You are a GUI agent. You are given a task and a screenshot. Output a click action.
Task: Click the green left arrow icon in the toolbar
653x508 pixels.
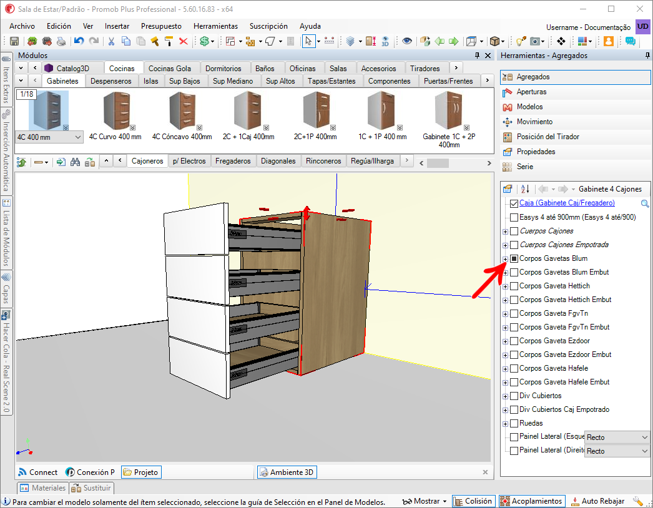(x=439, y=41)
